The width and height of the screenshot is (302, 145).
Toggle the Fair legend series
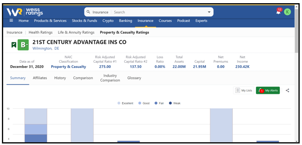pyautogui.click(x=159, y=103)
